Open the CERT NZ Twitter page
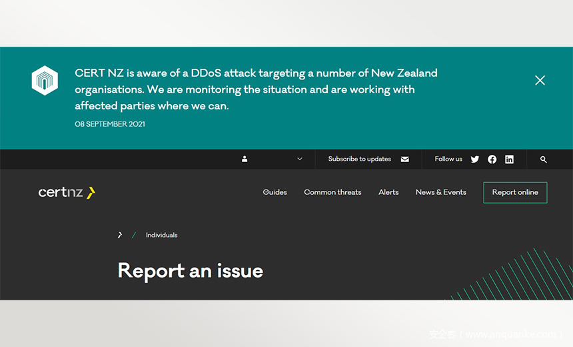573x347 pixels. point(475,159)
